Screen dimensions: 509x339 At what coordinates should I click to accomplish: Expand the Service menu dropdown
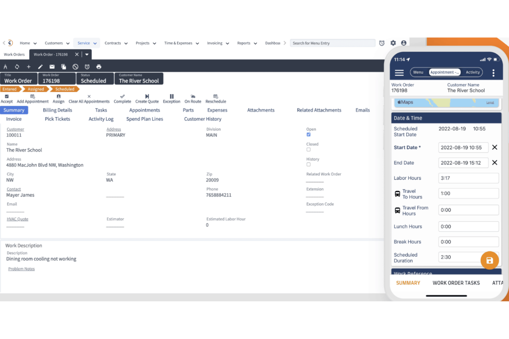click(95, 43)
